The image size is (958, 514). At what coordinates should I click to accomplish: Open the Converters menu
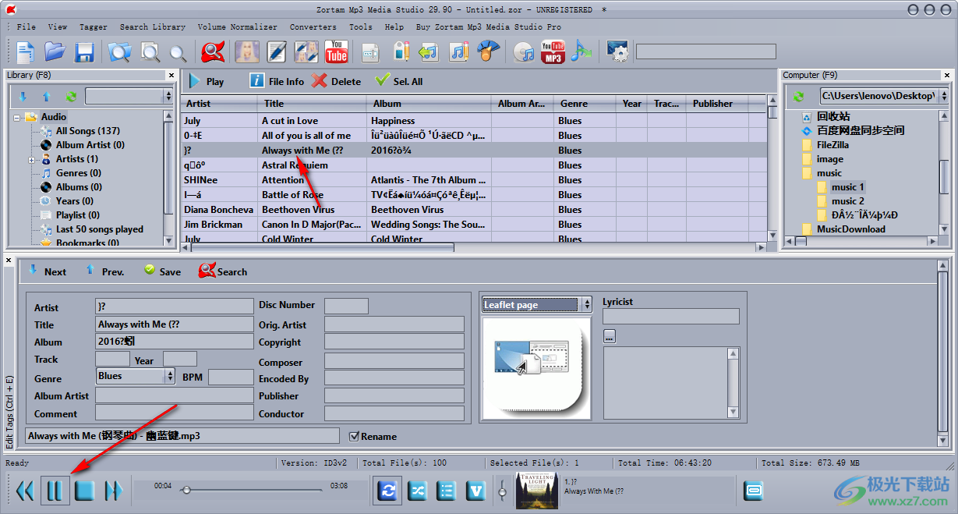(313, 27)
